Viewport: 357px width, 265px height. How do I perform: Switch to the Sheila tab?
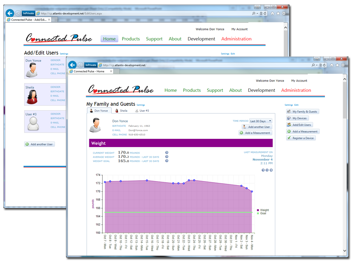click(121, 111)
